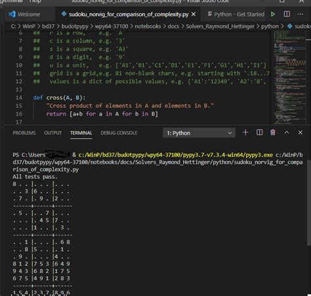The width and height of the screenshot is (311, 296).
Task: Open the '1: Python' terminal selector dropdown
Action: [199, 133]
